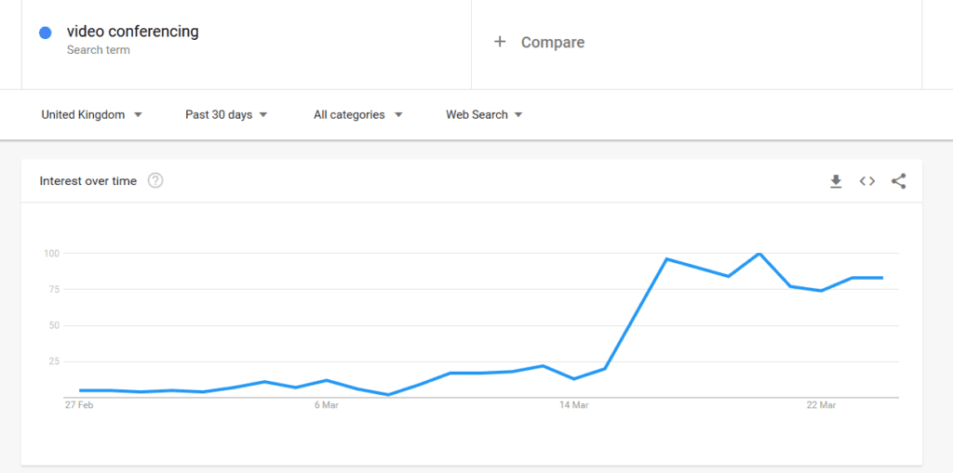Click the Interest over time heading
The width and height of the screenshot is (953, 473).
coord(87,181)
